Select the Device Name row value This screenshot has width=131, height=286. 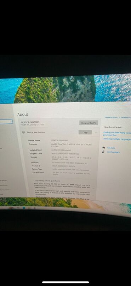pos(59,140)
